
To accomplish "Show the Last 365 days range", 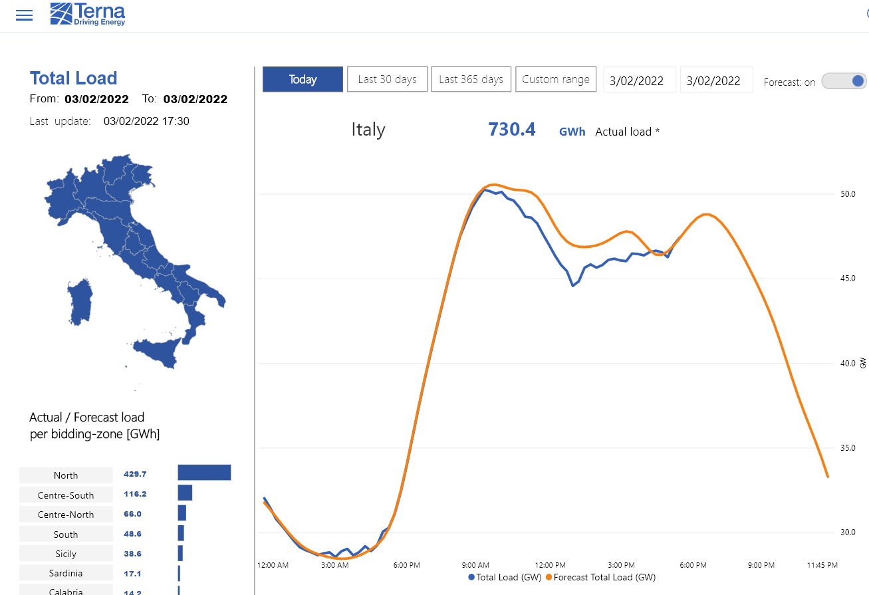I will pos(471,79).
